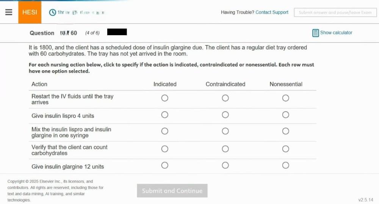
Task: Open the hamburger menu icon
Action: pyautogui.click(x=9, y=12)
